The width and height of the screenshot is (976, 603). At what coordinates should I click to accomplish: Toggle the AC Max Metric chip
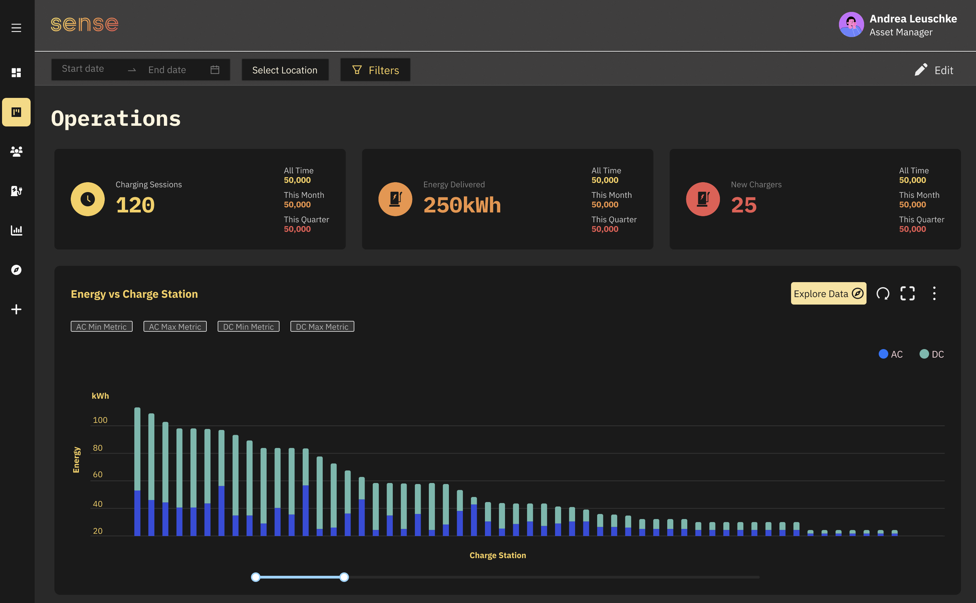coord(175,327)
